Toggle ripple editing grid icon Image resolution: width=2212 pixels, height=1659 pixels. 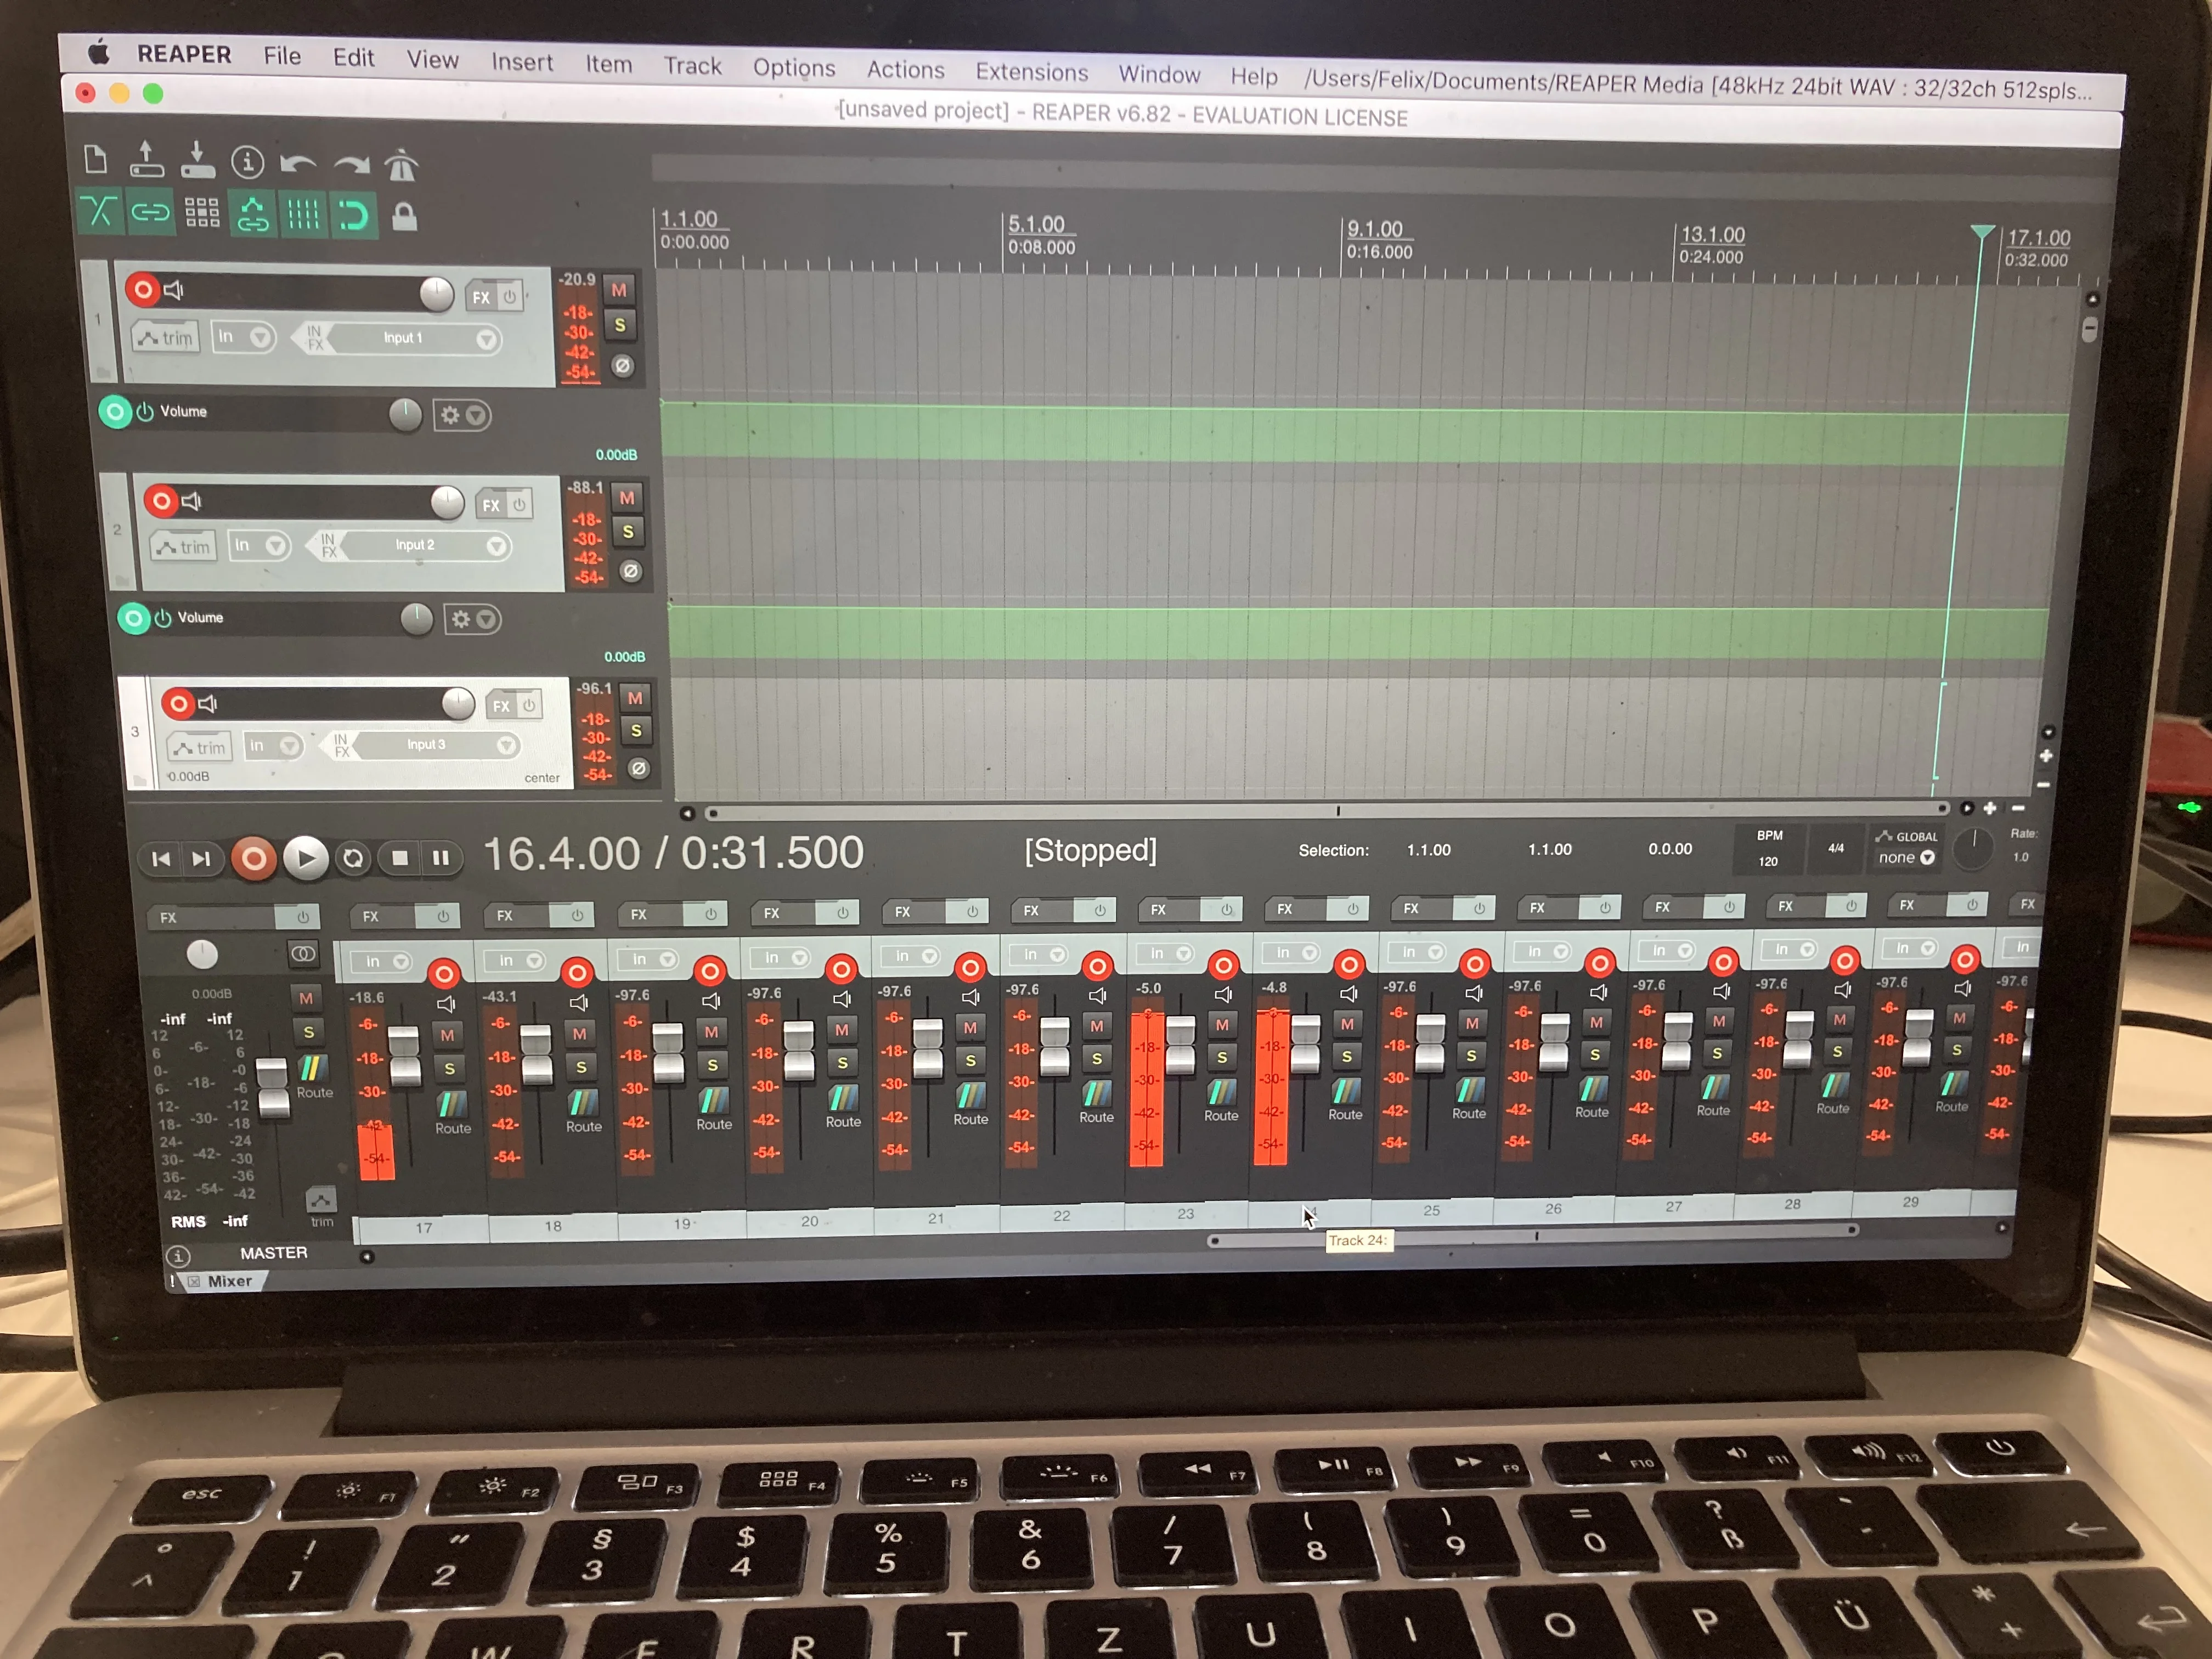(202, 213)
